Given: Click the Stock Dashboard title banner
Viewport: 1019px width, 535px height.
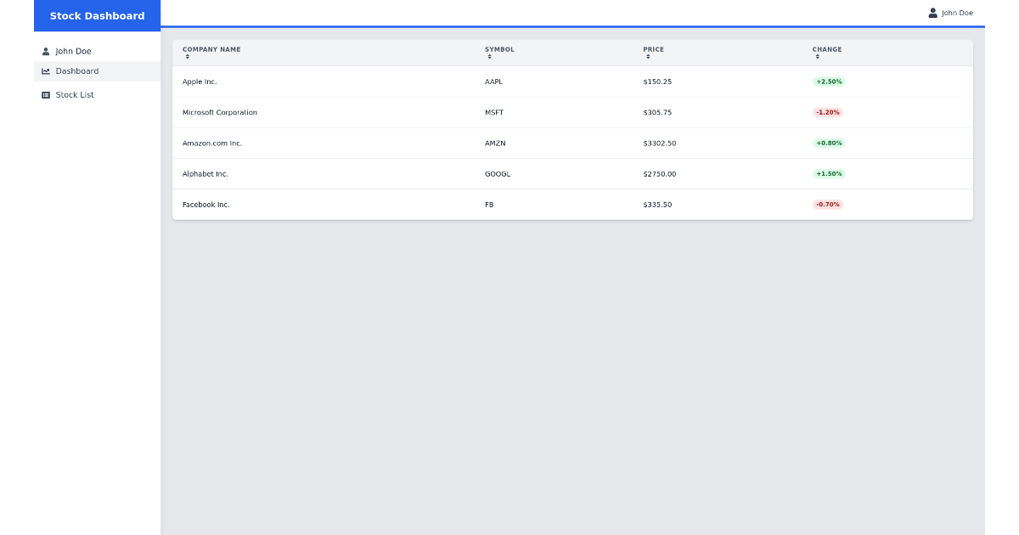Looking at the screenshot, I should [97, 15].
